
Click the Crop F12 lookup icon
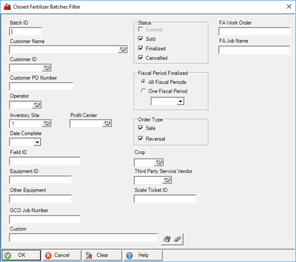pos(159,163)
